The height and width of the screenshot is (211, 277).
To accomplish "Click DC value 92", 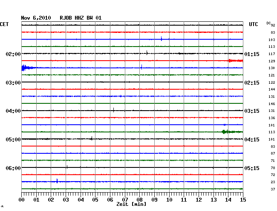I will coord(273,25).
